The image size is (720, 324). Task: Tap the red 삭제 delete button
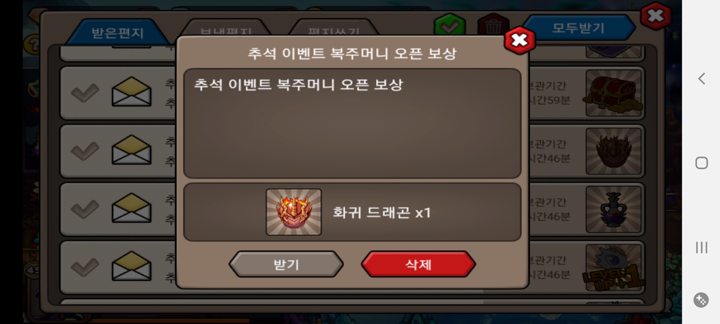pyautogui.click(x=418, y=264)
